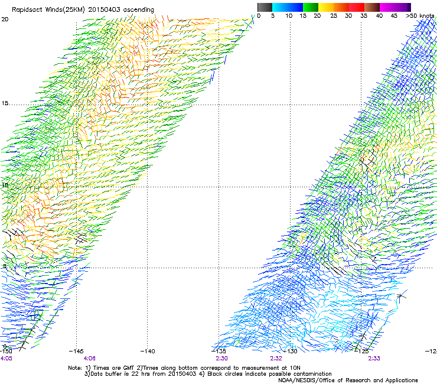Screen dimensions: 437x384
Task: Click legend scale value '30'
Action: pos(348,16)
